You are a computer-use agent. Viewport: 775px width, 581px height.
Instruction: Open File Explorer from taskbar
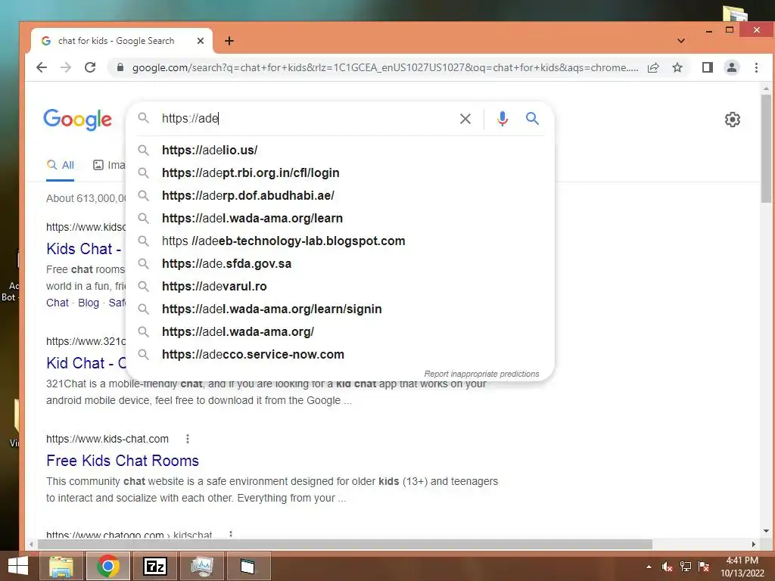61,566
